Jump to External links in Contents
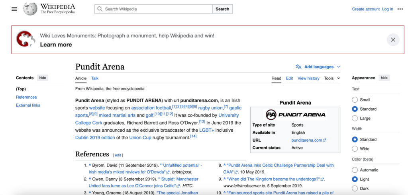The image size is (408, 195). (x=28, y=105)
